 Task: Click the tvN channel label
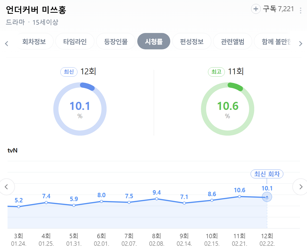(x=13, y=150)
